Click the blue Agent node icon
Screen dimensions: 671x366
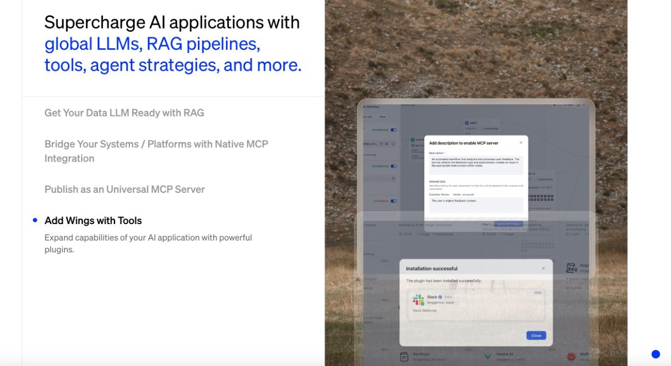point(467,123)
